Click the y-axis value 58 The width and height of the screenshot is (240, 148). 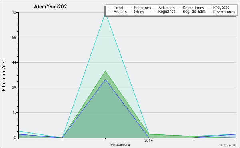(x=14, y=38)
